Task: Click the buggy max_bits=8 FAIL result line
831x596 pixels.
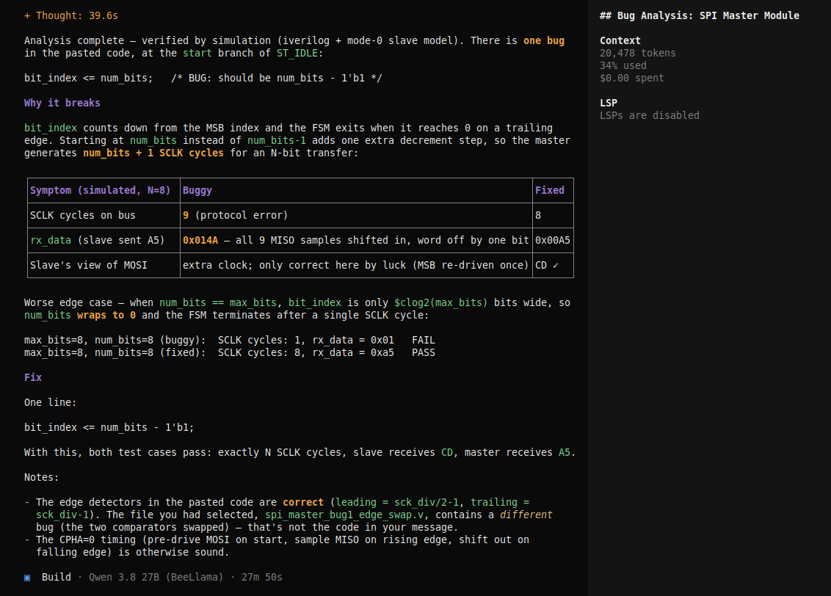Action: click(x=230, y=340)
